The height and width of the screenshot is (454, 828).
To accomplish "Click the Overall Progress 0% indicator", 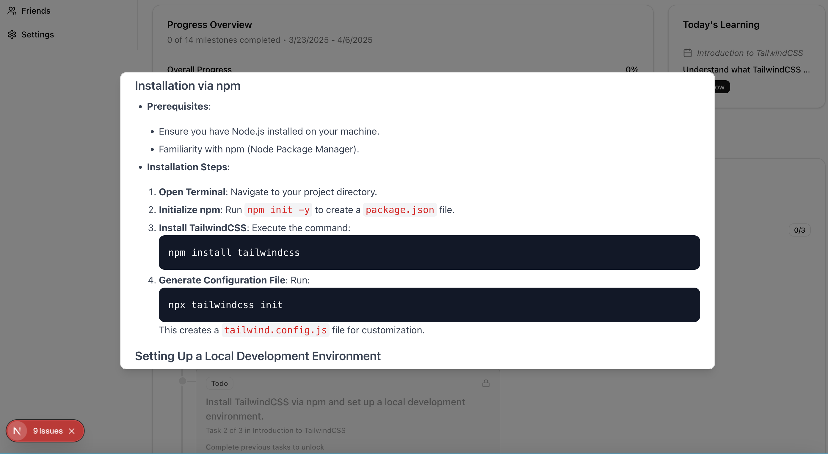I will point(632,69).
